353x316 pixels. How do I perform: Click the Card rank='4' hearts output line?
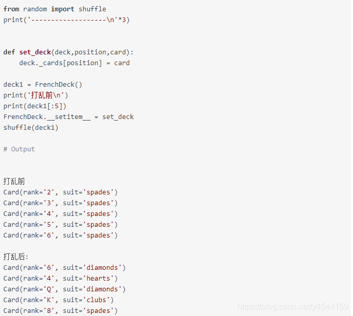(x=60, y=278)
